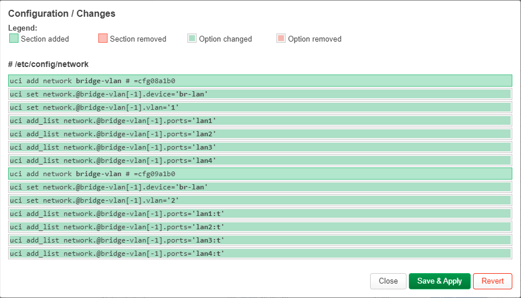Click the ports='lan2' add_list line
This screenshot has width=521, height=298.
pos(260,134)
